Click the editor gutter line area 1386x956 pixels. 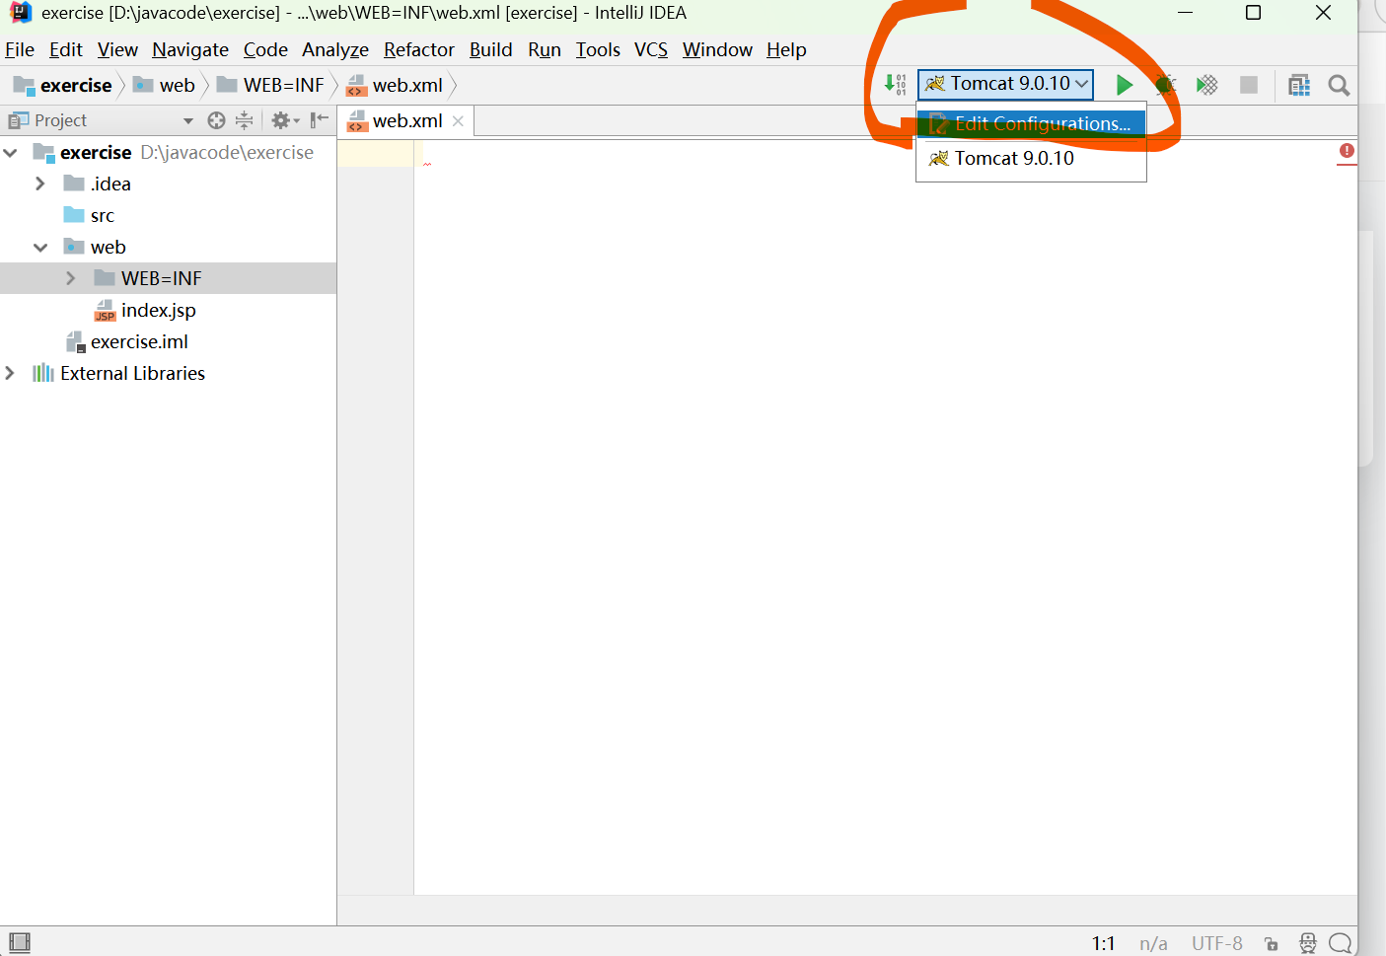(375, 517)
